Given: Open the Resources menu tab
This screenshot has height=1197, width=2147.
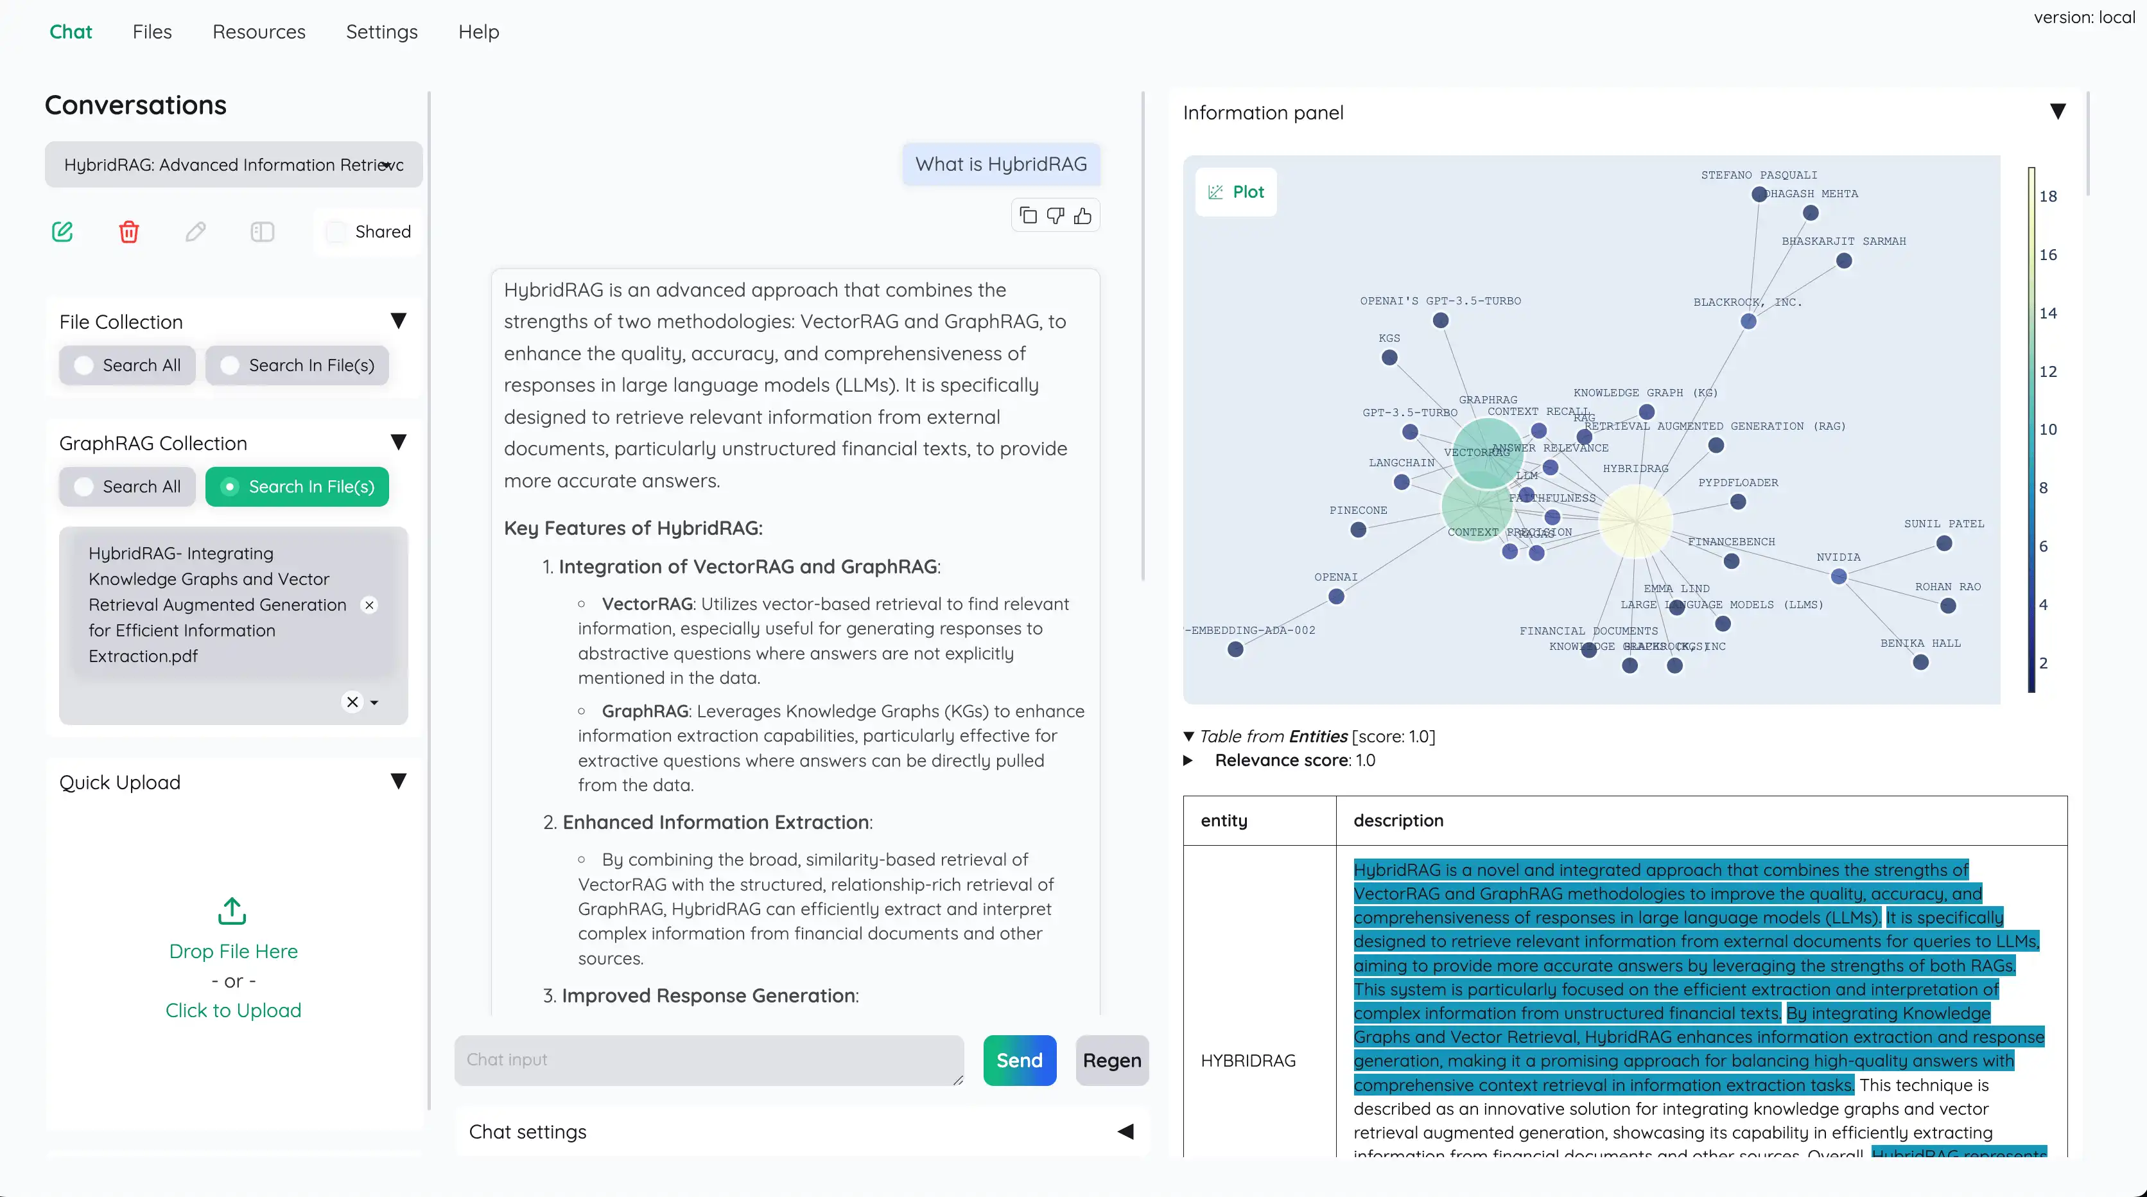Looking at the screenshot, I should click(x=258, y=31).
